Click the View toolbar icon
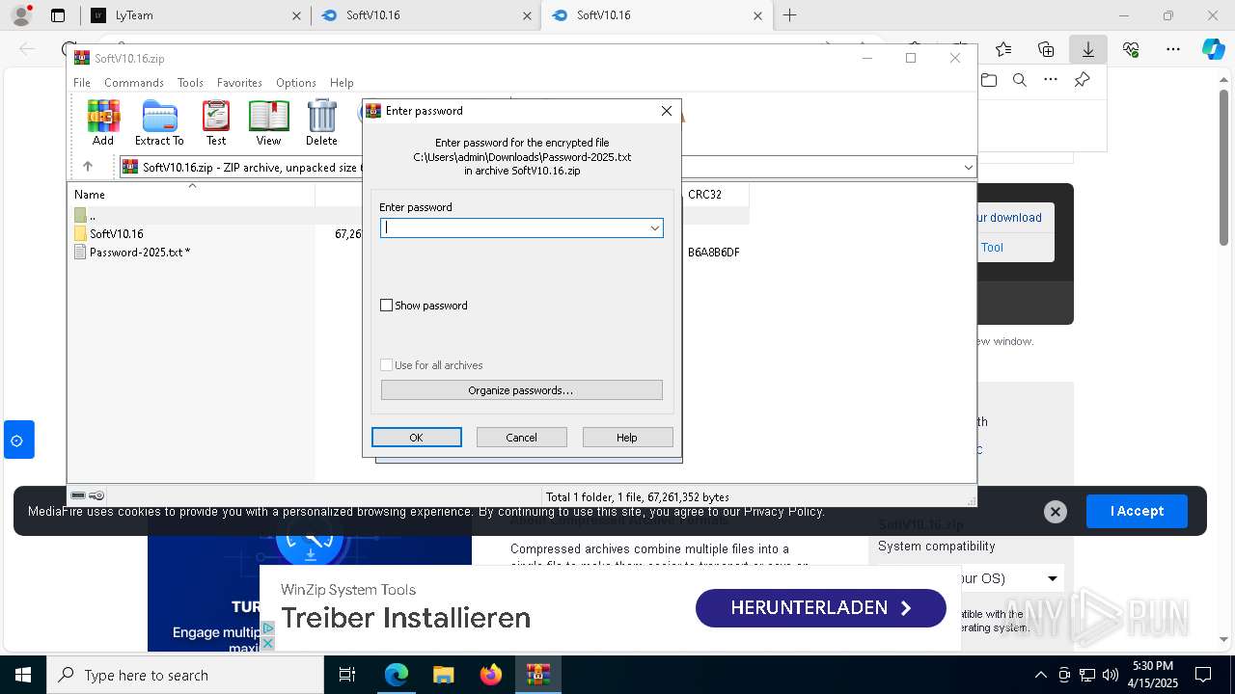The width and height of the screenshot is (1235, 694). pos(268,122)
